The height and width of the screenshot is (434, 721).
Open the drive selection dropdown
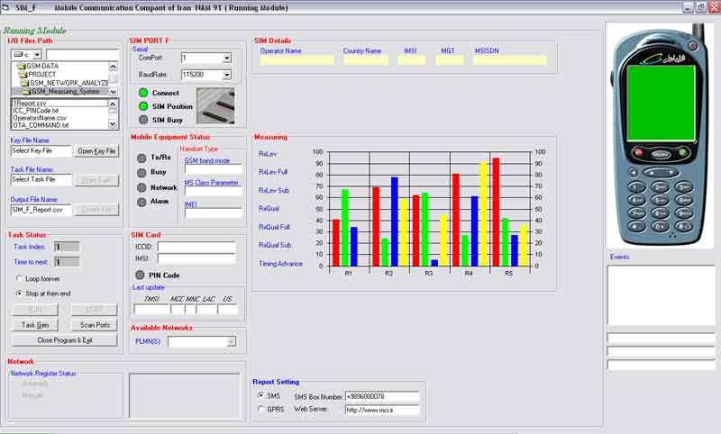pyautogui.click(x=38, y=55)
